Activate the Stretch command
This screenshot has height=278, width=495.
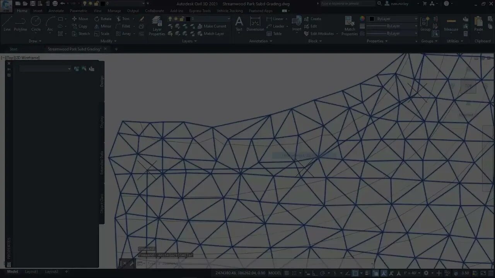point(81,34)
